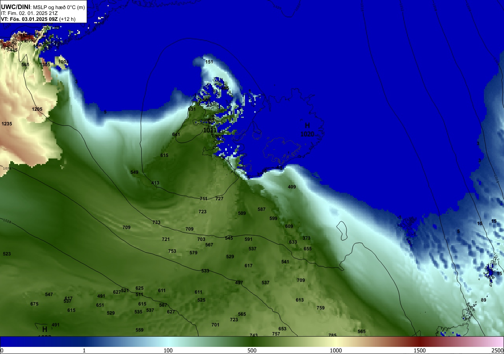Click the height value 703

[x=201, y=239]
